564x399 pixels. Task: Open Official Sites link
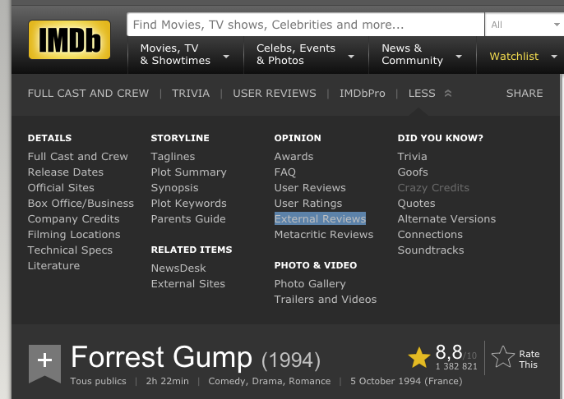pos(61,187)
